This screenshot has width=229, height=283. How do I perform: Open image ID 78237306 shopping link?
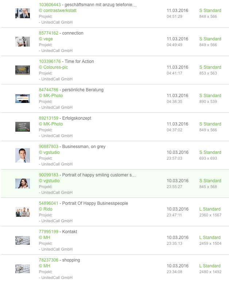[48, 260]
